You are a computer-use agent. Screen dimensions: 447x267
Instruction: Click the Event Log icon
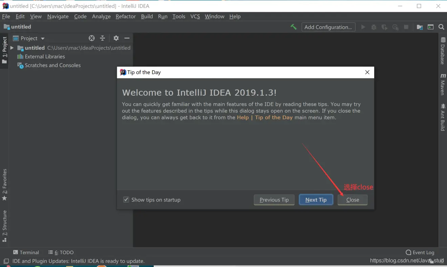click(408, 252)
